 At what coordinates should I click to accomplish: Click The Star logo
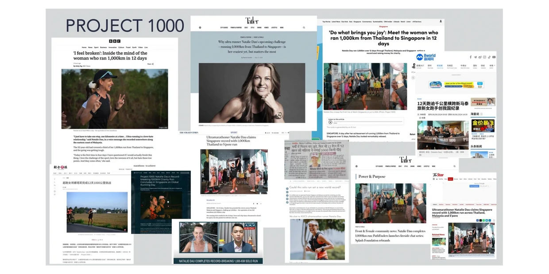pyautogui.click(x=437, y=175)
